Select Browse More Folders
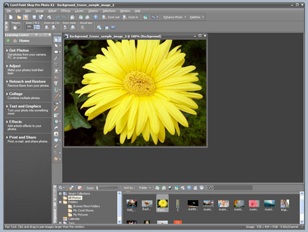Screen dimensions: 308x232 pyautogui.click(x=86, y=206)
